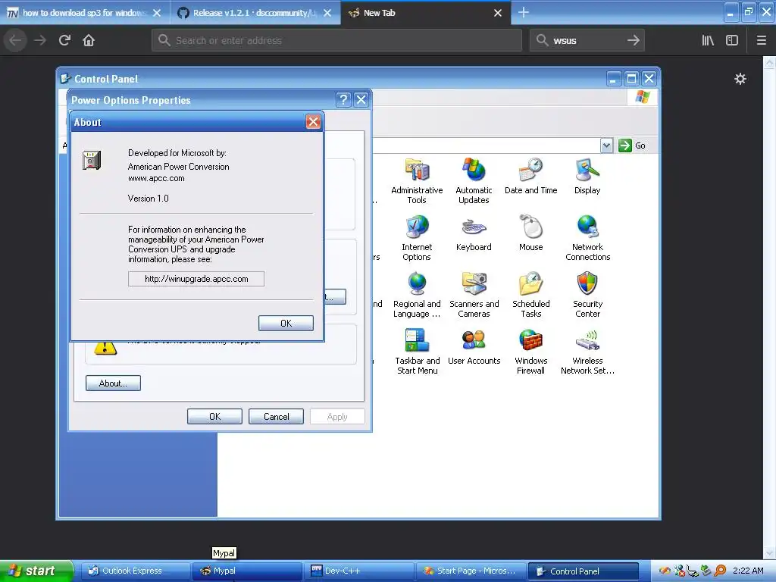Image resolution: width=776 pixels, height=582 pixels.
Task: Close the GitHub Release tab
Action: coord(327,13)
